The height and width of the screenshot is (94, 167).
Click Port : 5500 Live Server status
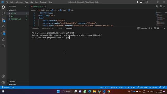142,87
